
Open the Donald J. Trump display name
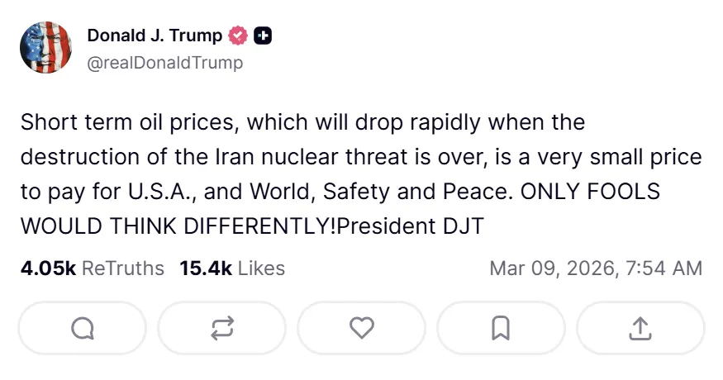(155, 36)
